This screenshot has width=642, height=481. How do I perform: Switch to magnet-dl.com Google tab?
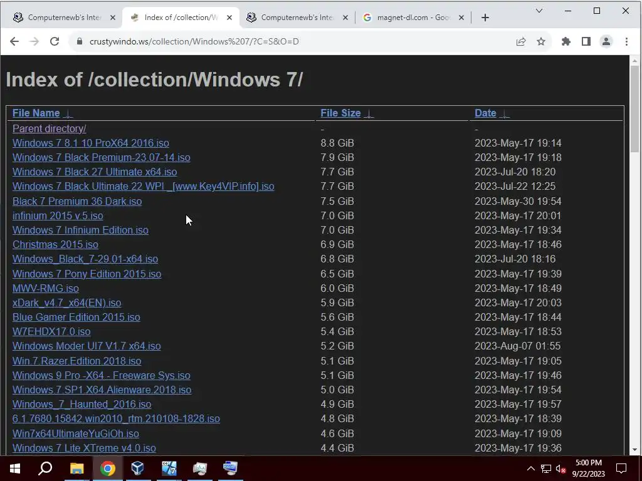(414, 18)
